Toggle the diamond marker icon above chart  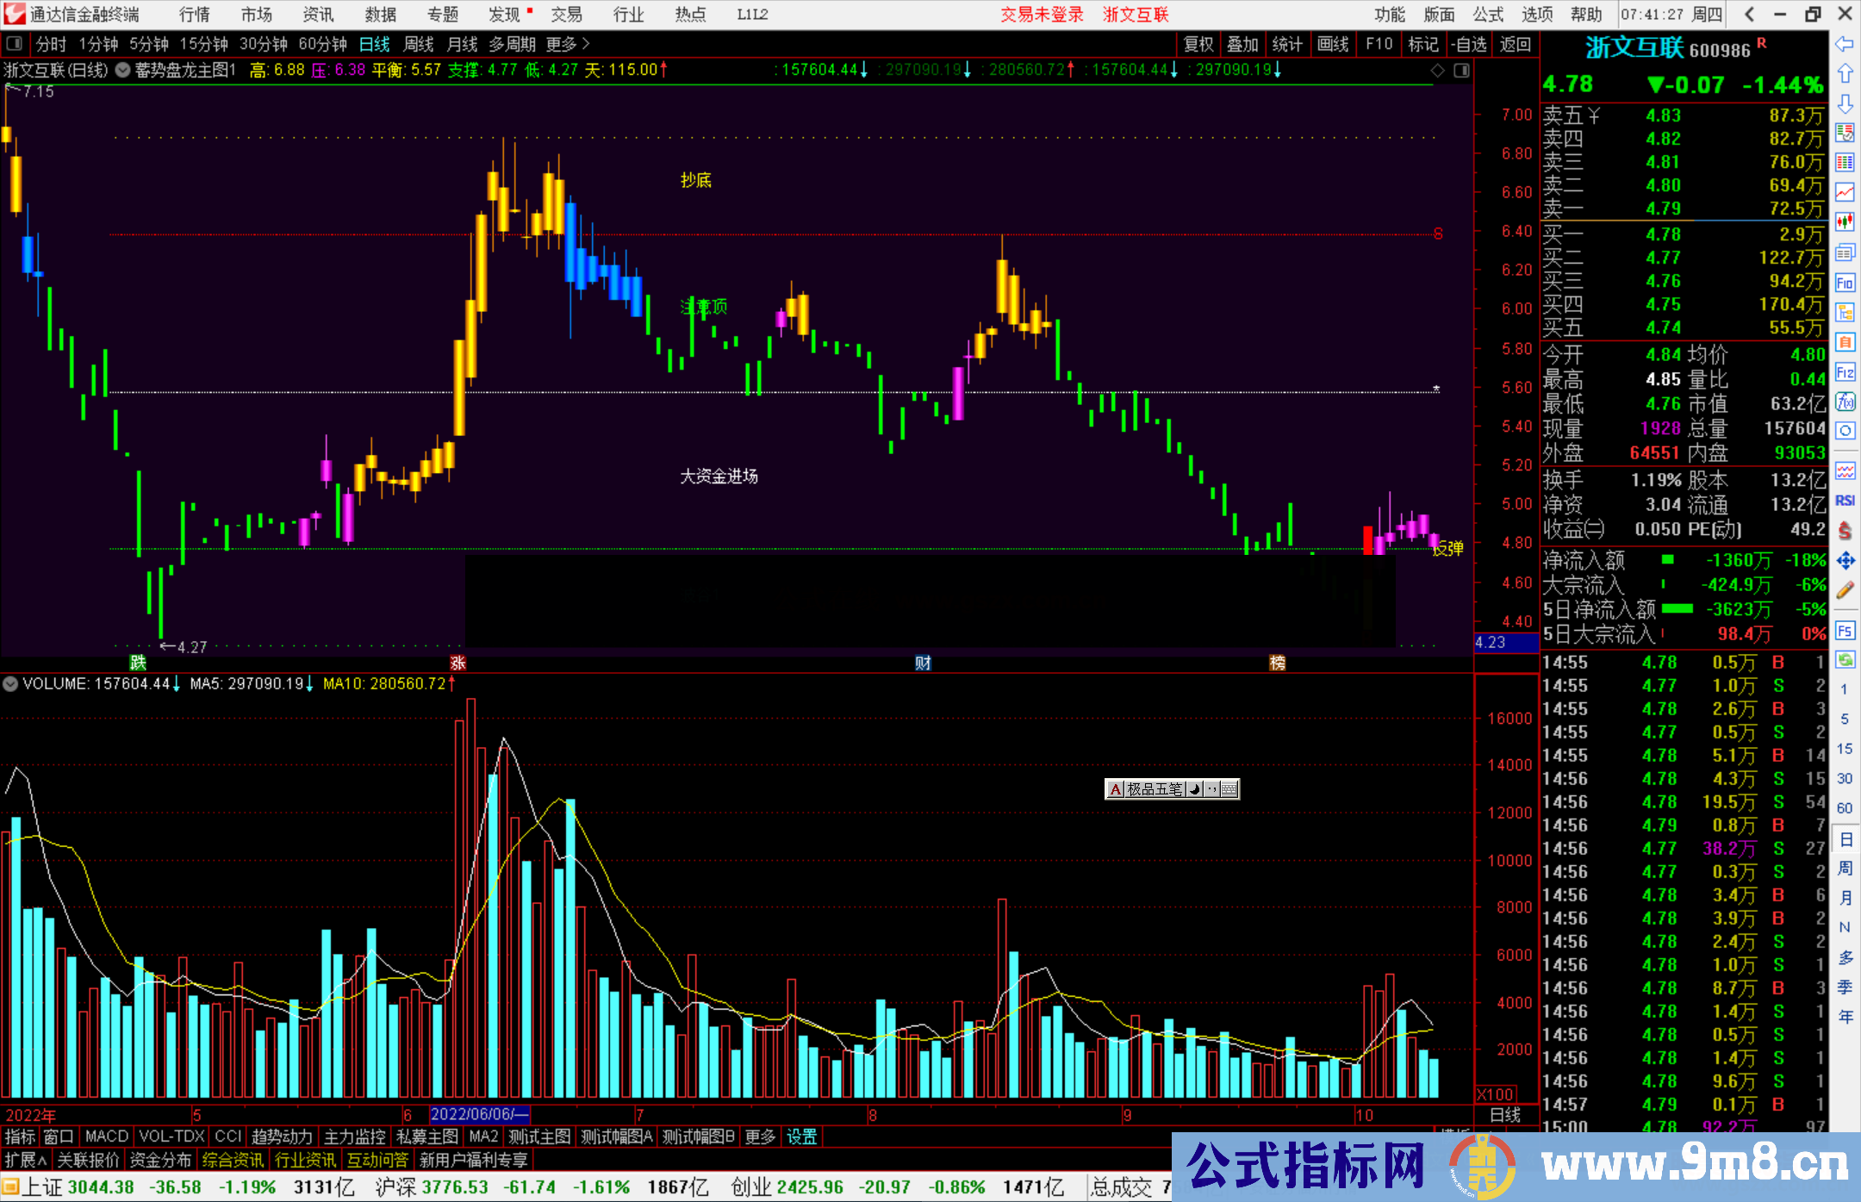click(x=1437, y=71)
